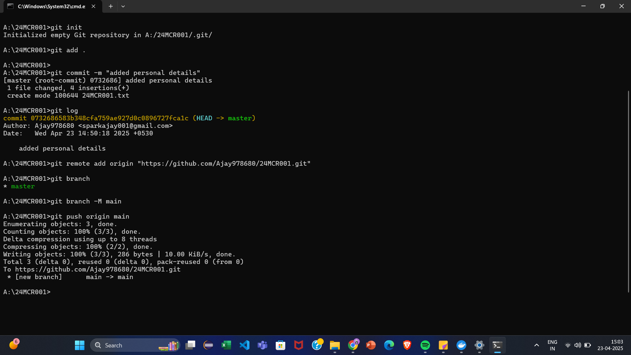Open Microsoft Edge from taskbar
631x355 pixels.
click(x=389, y=345)
